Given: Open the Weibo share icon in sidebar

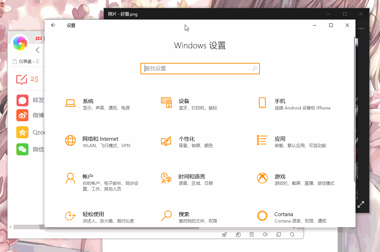Looking at the screenshot, I should pyautogui.click(x=22, y=115).
